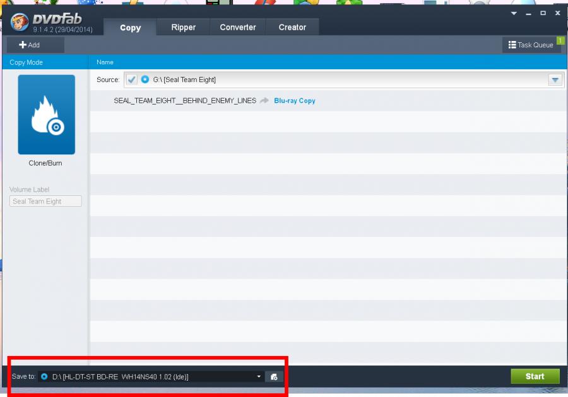Open the title bar dropdown menu arrow
Image resolution: width=568 pixels, height=397 pixels.
[514, 13]
